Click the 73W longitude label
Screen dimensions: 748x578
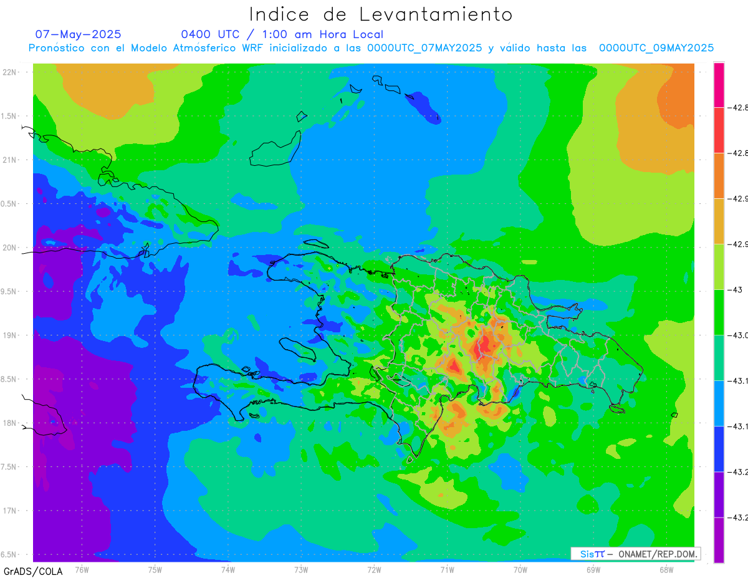pyautogui.click(x=301, y=569)
